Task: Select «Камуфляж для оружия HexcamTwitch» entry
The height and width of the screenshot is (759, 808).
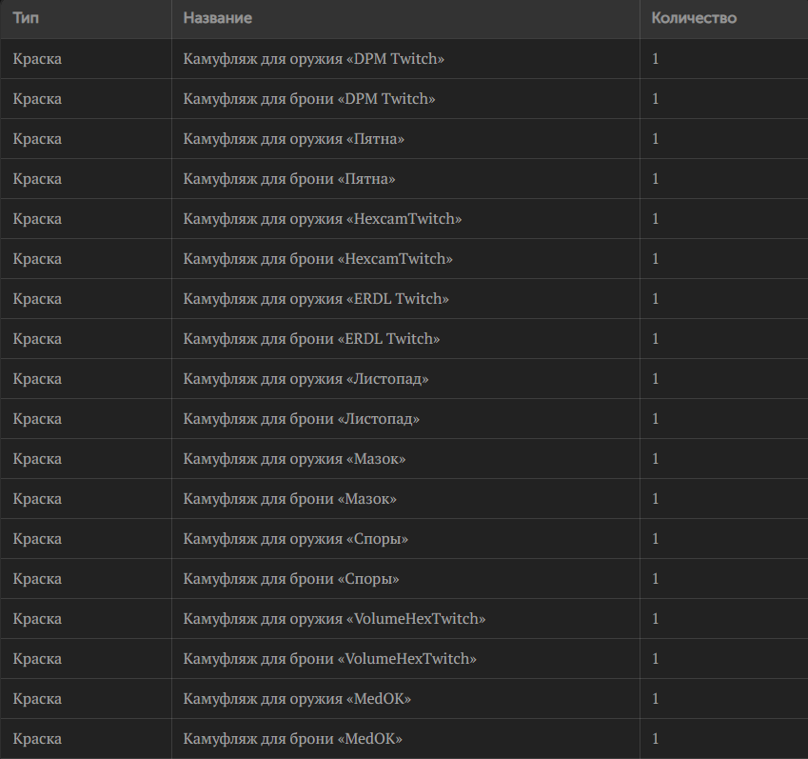Action: (404, 219)
